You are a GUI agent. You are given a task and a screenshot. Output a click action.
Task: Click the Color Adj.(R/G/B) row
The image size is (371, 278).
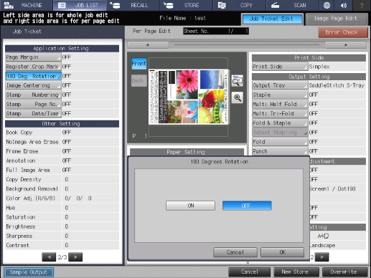(x=62, y=198)
